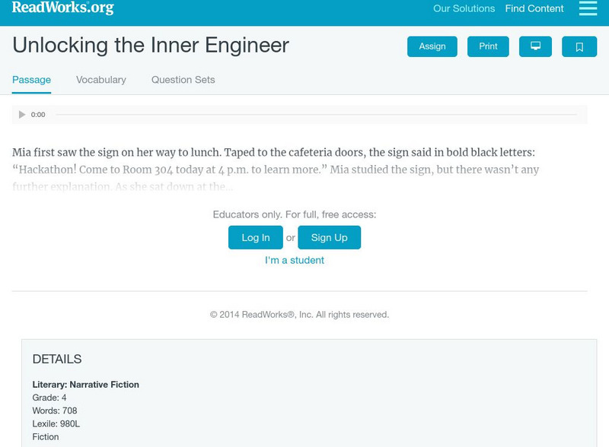Switch to the Vocabulary tab
609x447 pixels.
(x=101, y=80)
